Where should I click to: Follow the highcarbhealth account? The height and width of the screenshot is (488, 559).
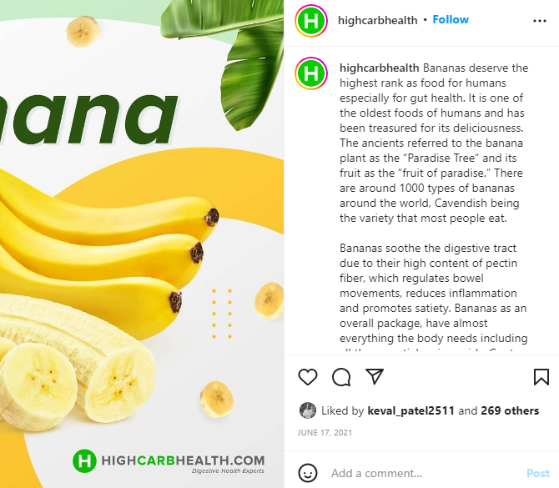coord(451,20)
